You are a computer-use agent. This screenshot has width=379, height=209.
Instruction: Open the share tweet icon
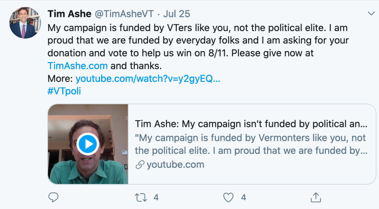pyautogui.click(x=316, y=198)
